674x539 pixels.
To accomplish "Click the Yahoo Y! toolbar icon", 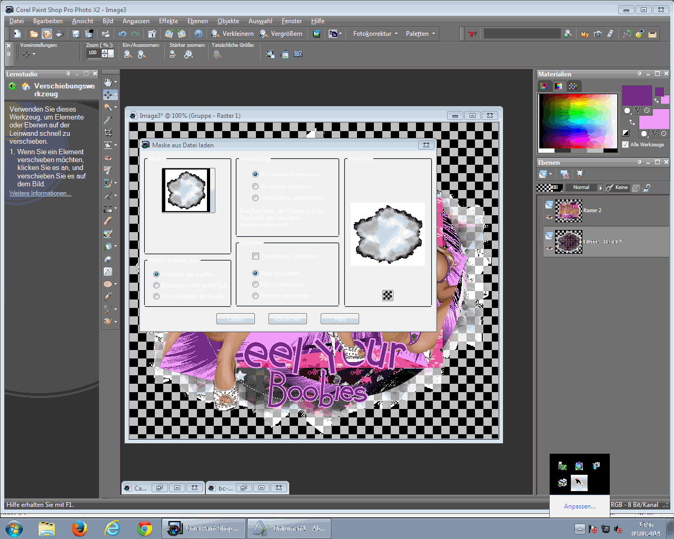I will pos(472,34).
